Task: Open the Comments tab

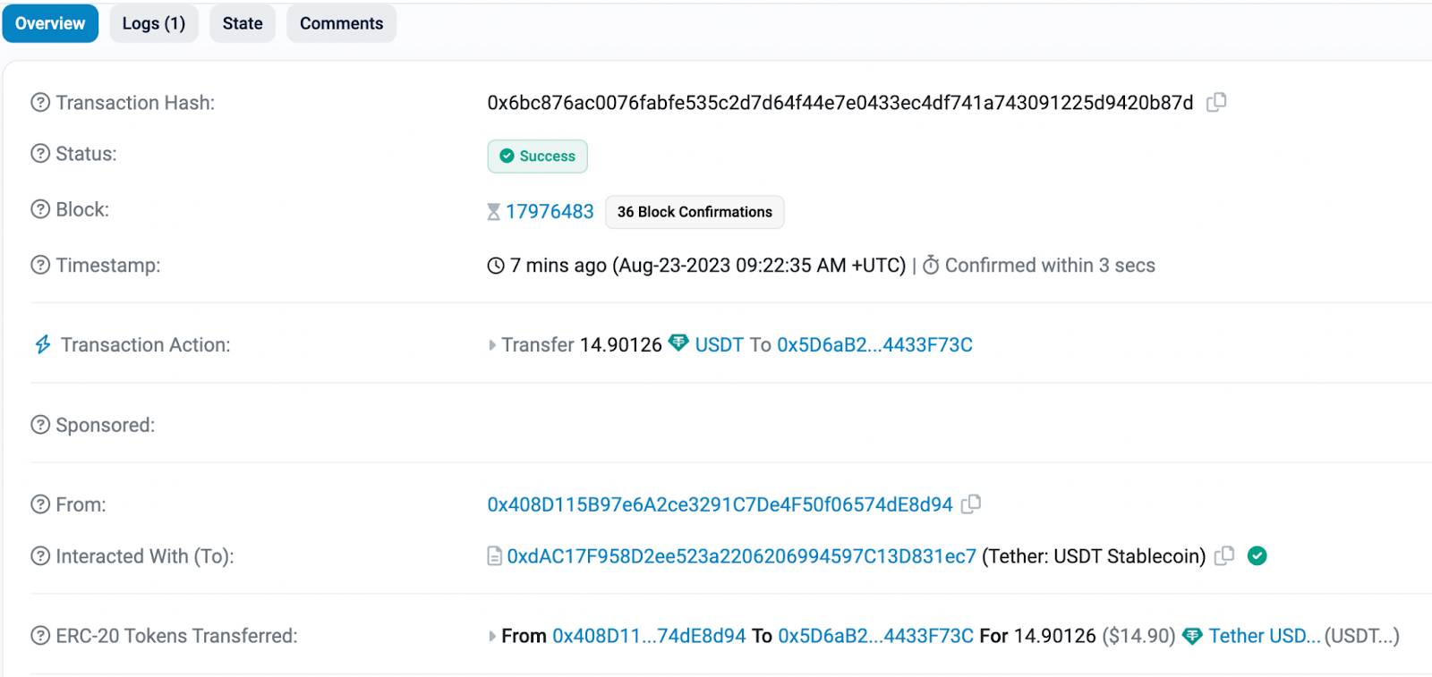Action: point(341,23)
